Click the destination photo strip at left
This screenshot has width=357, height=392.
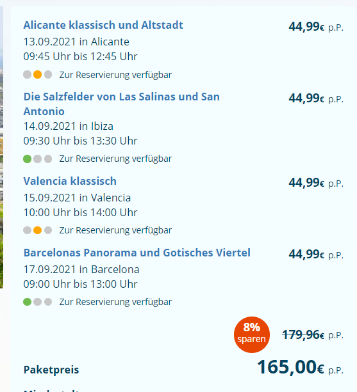pyautogui.click(x=1, y=148)
